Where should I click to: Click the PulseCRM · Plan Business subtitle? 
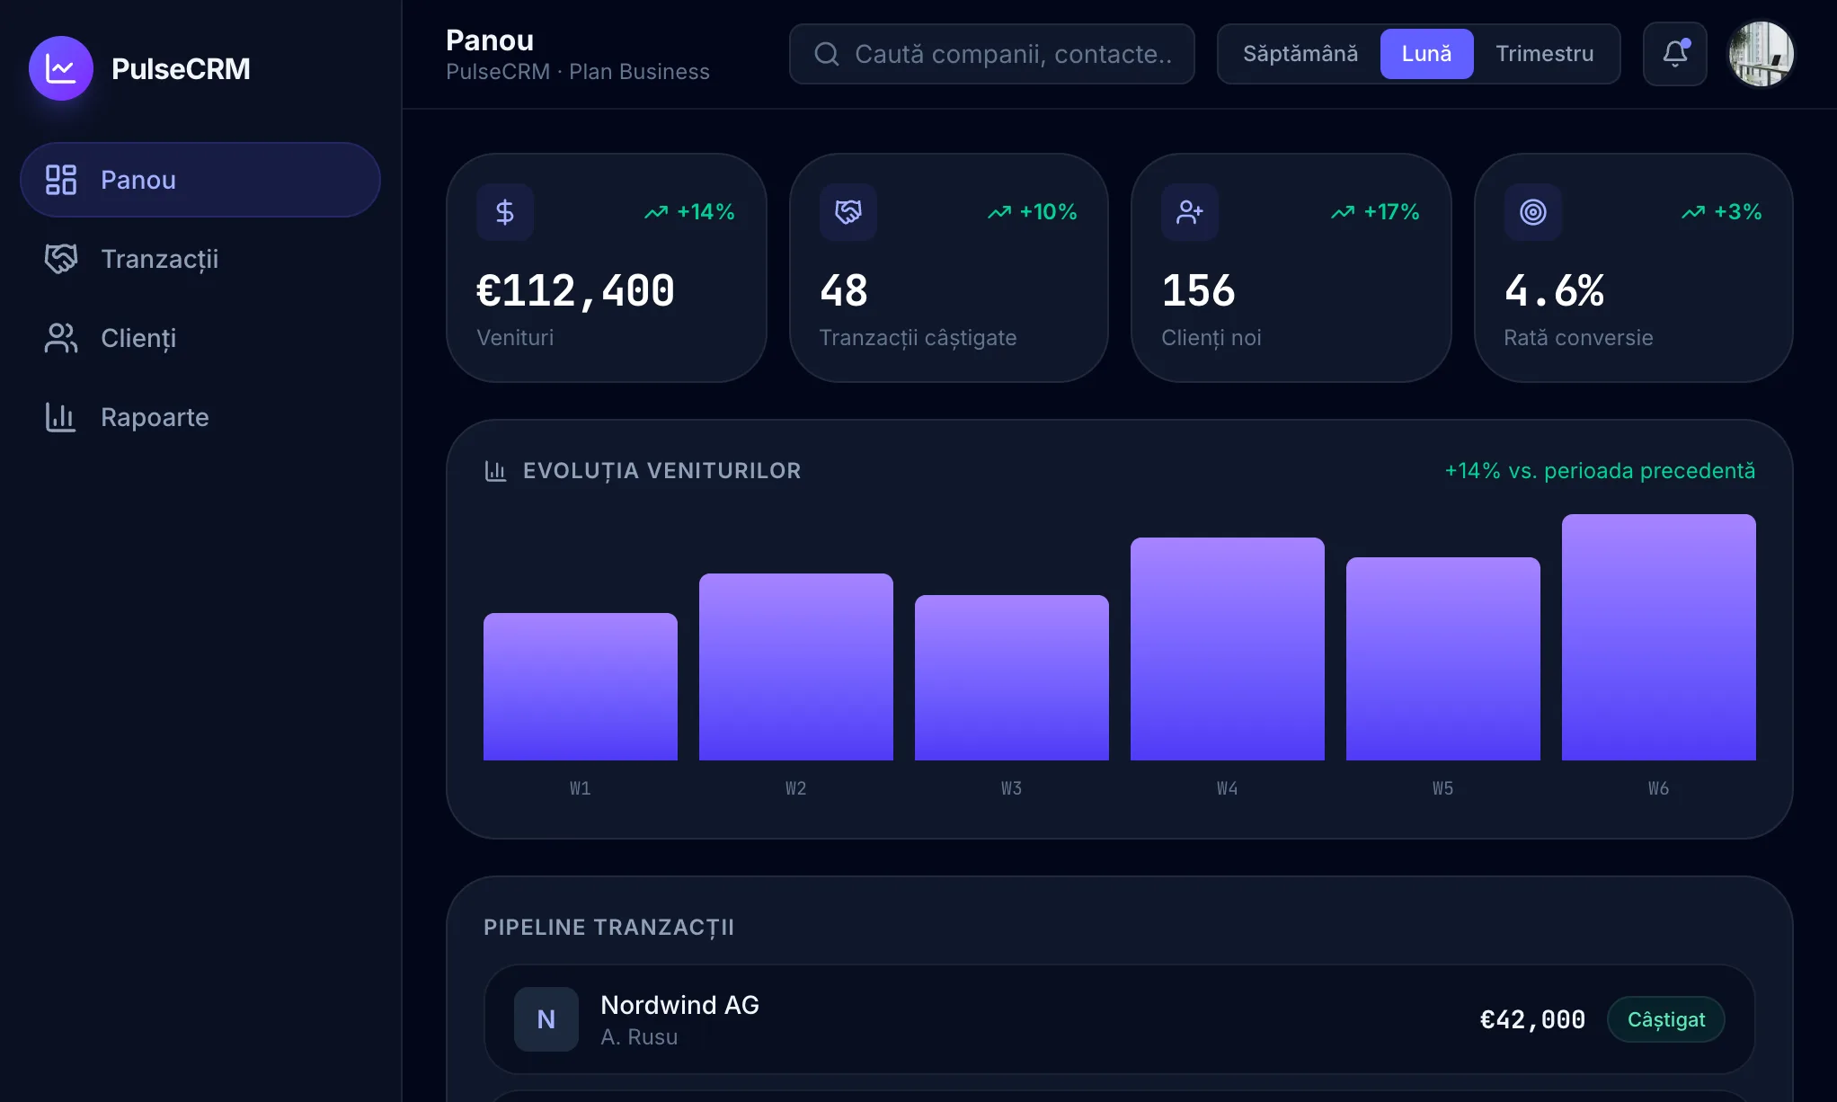tap(578, 72)
